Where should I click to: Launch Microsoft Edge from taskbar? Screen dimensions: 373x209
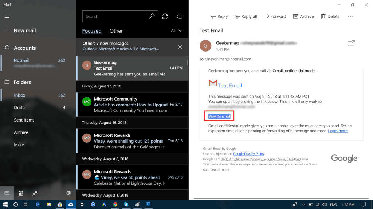38,205
